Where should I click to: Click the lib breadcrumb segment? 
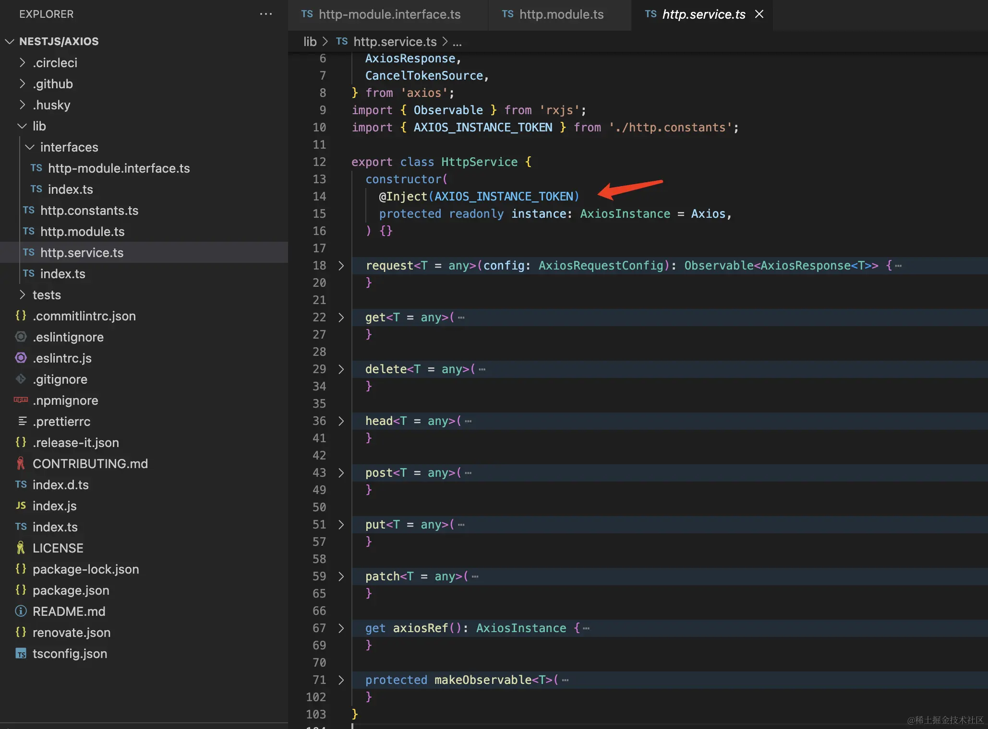pyautogui.click(x=310, y=42)
